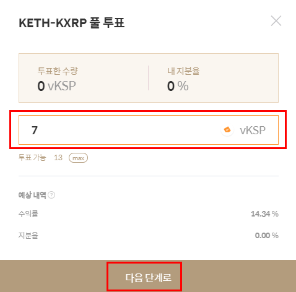Select the 투표한 수량 label
Image resolution: width=296 pixels, height=292 pixels.
coord(58,71)
